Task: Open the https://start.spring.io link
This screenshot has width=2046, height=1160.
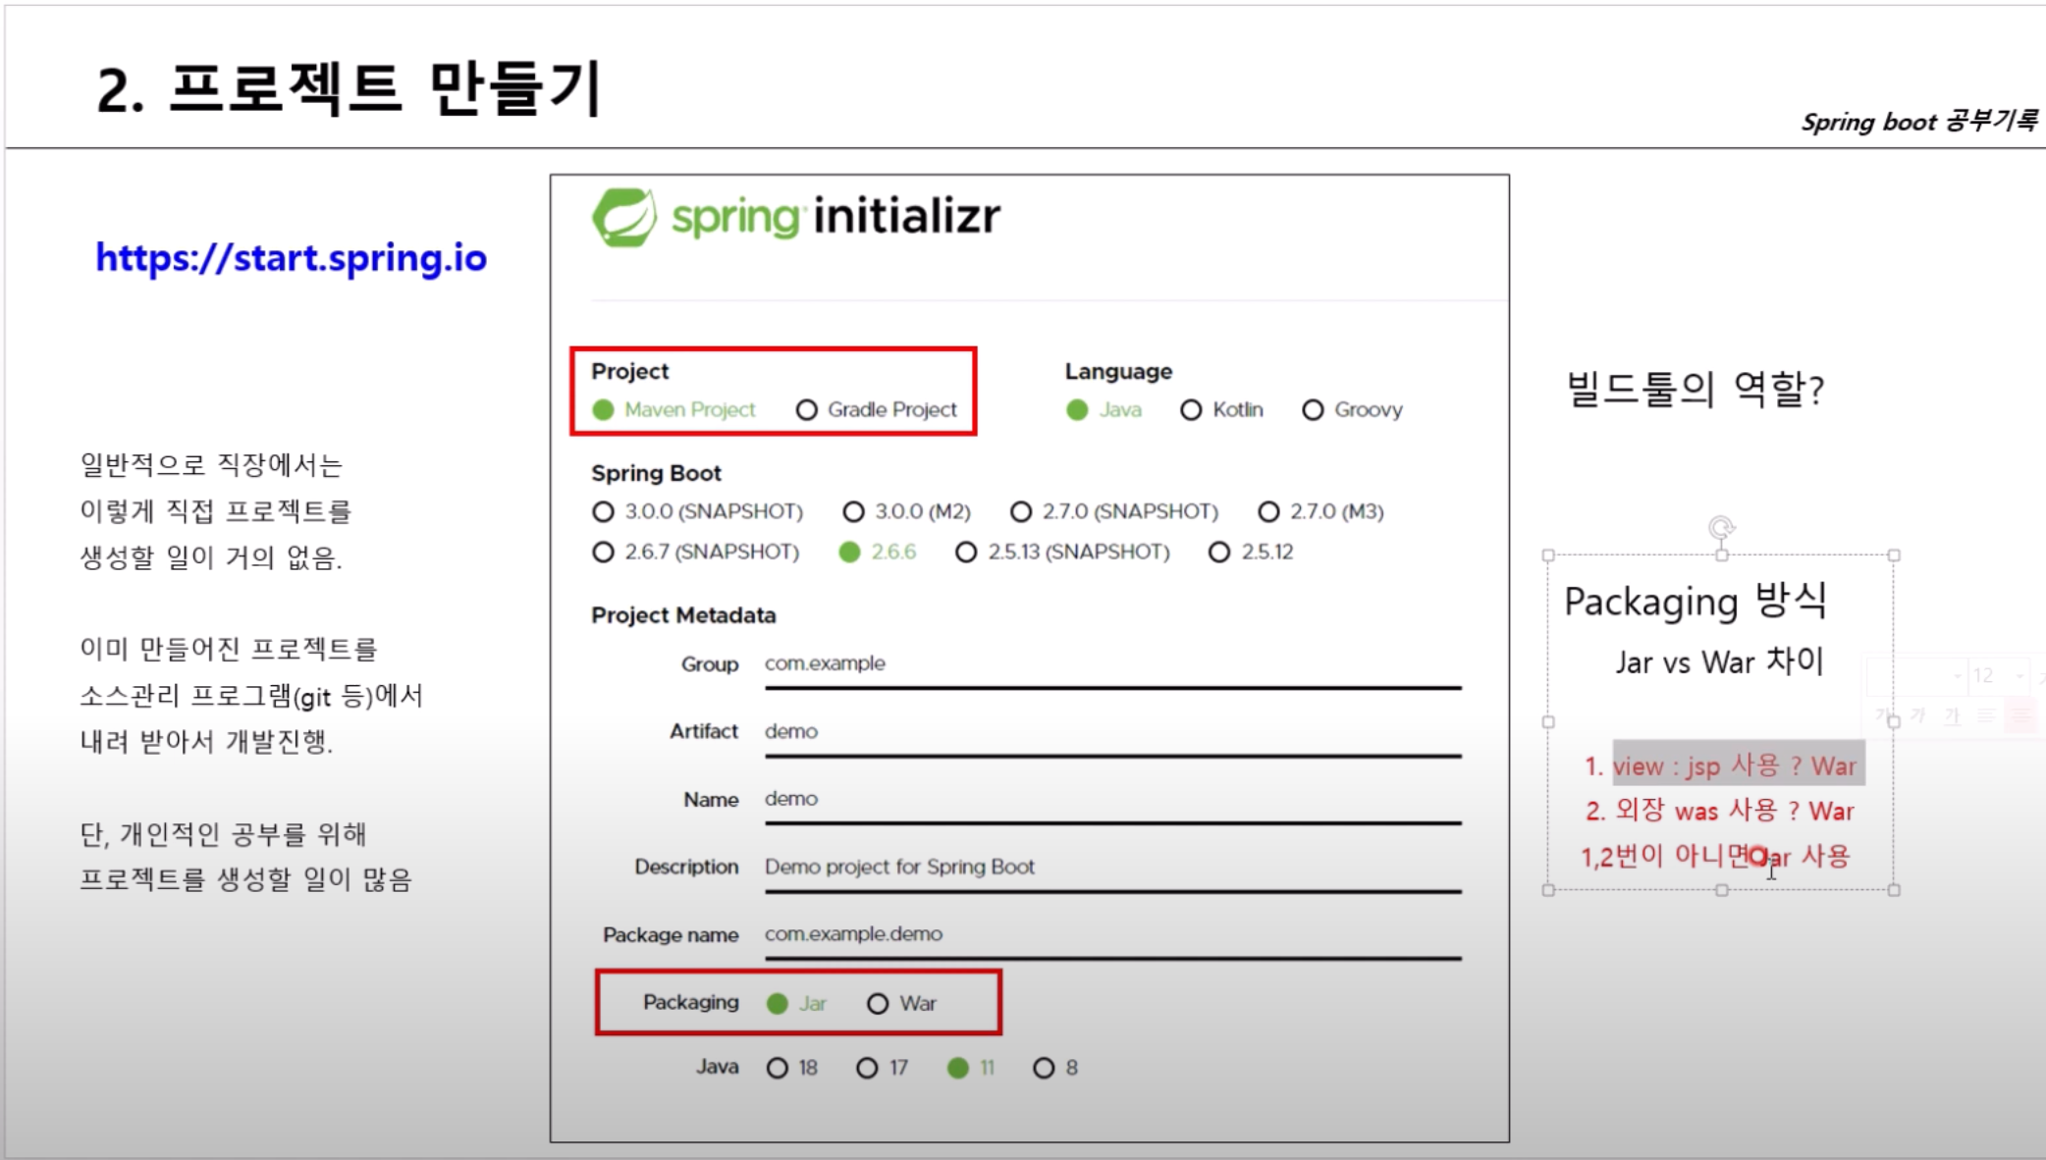Action: click(x=291, y=258)
